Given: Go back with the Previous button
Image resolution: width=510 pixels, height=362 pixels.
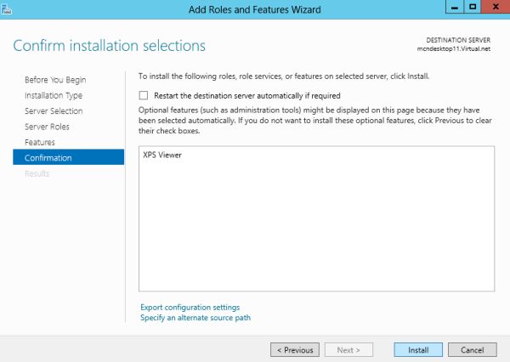Looking at the screenshot, I should [x=295, y=349].
